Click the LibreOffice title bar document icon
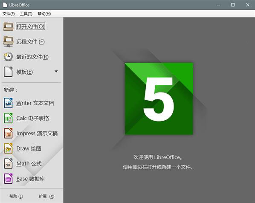This screenshot has width=255, height=203. click(5, 5)
